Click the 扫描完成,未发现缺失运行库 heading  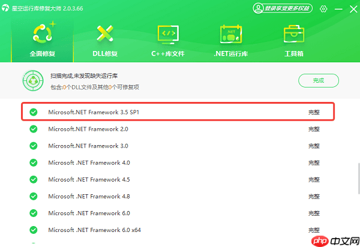tap(84, 76)
